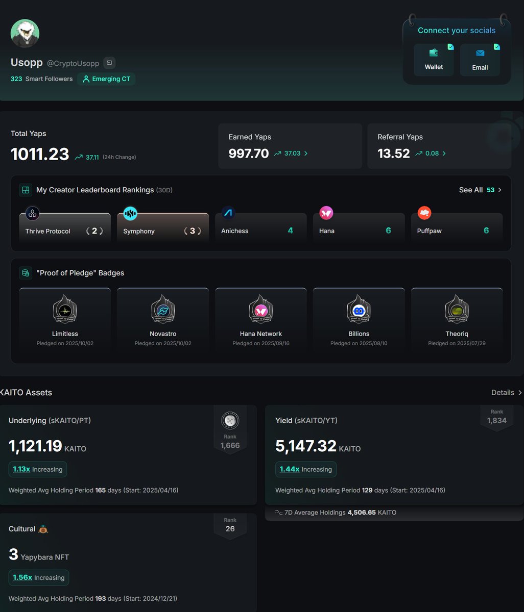
Task: Open the Symphony ranking card
Action: coord(163,227)
